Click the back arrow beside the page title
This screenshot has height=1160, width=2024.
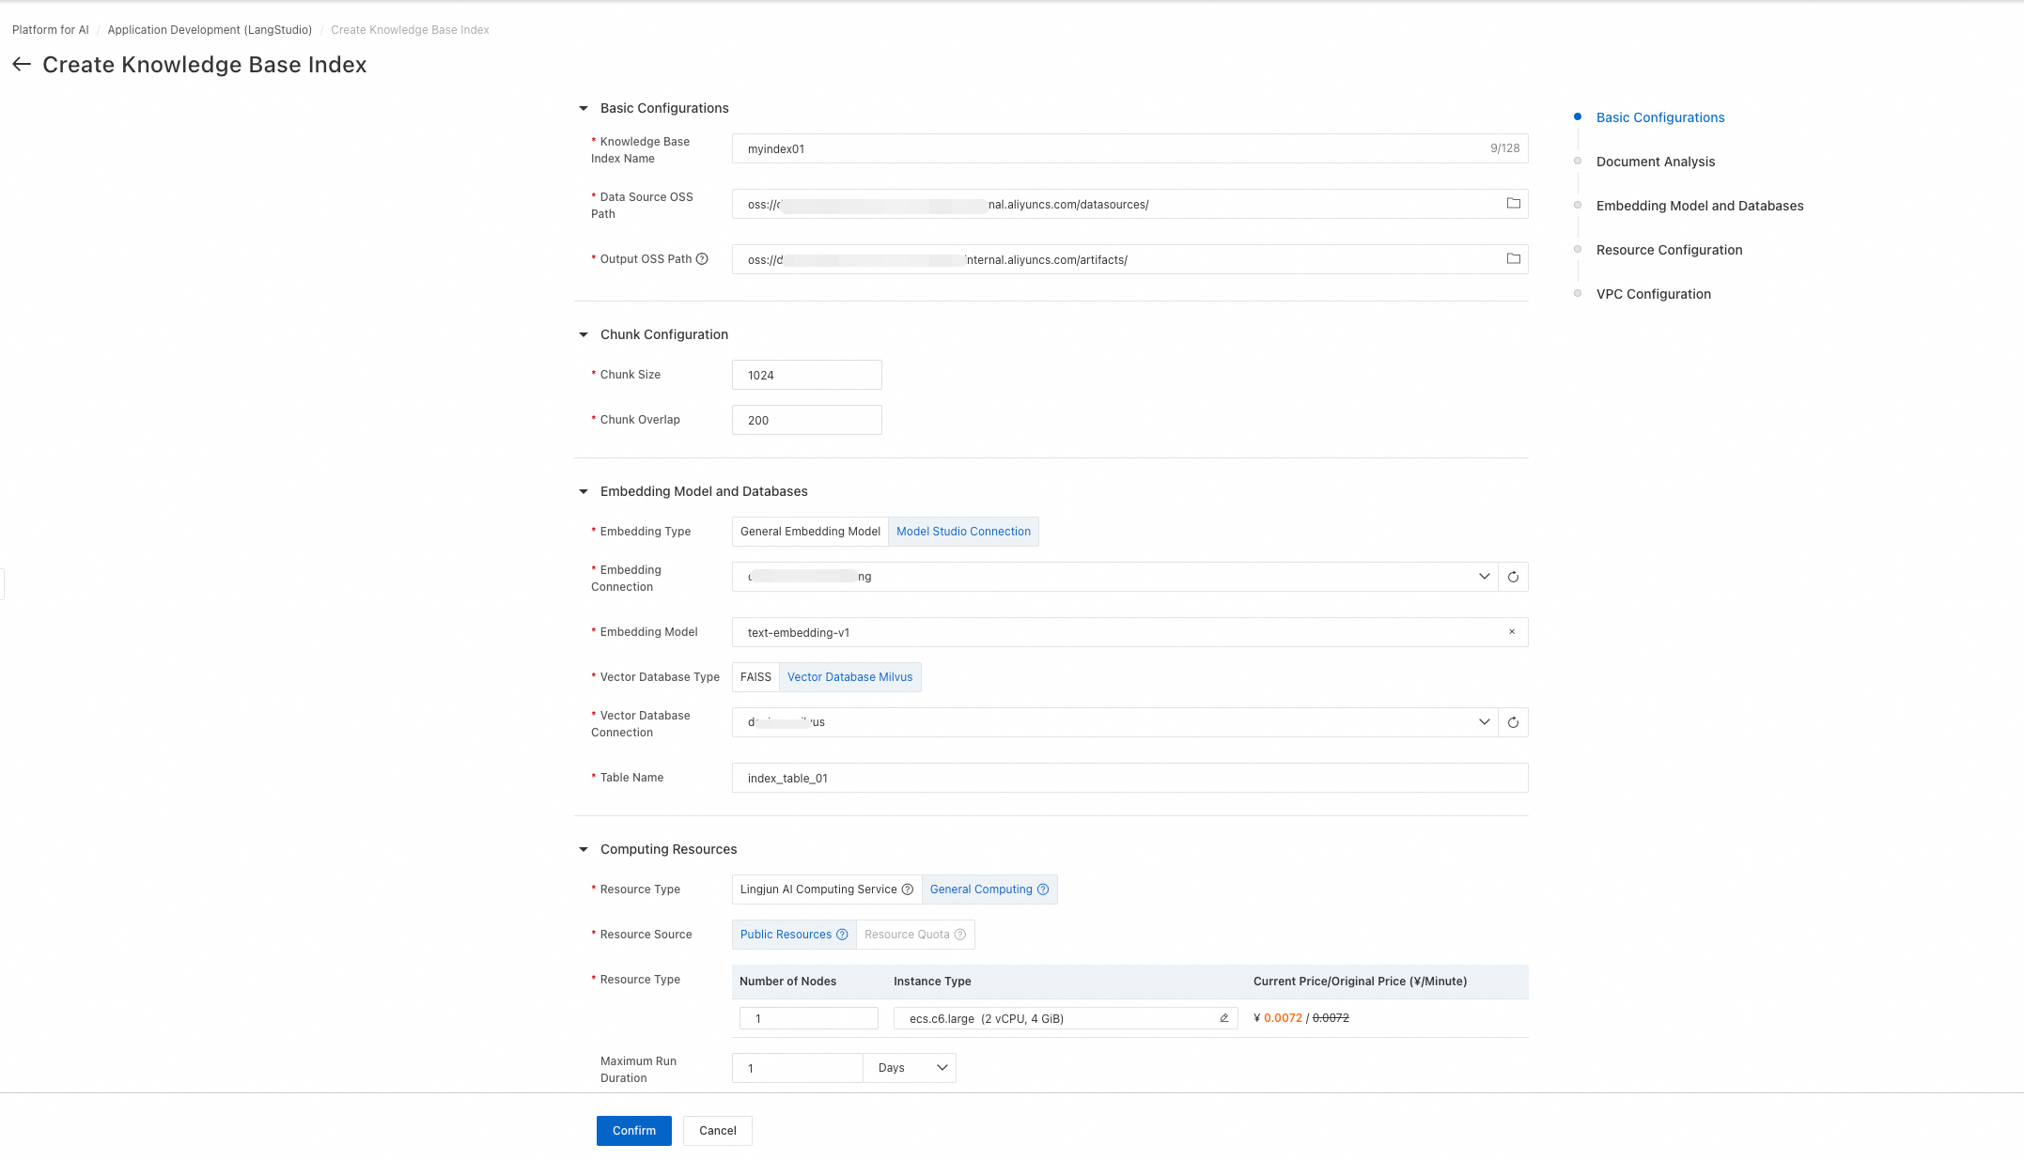pyautogui.click(x=22, y=64)
